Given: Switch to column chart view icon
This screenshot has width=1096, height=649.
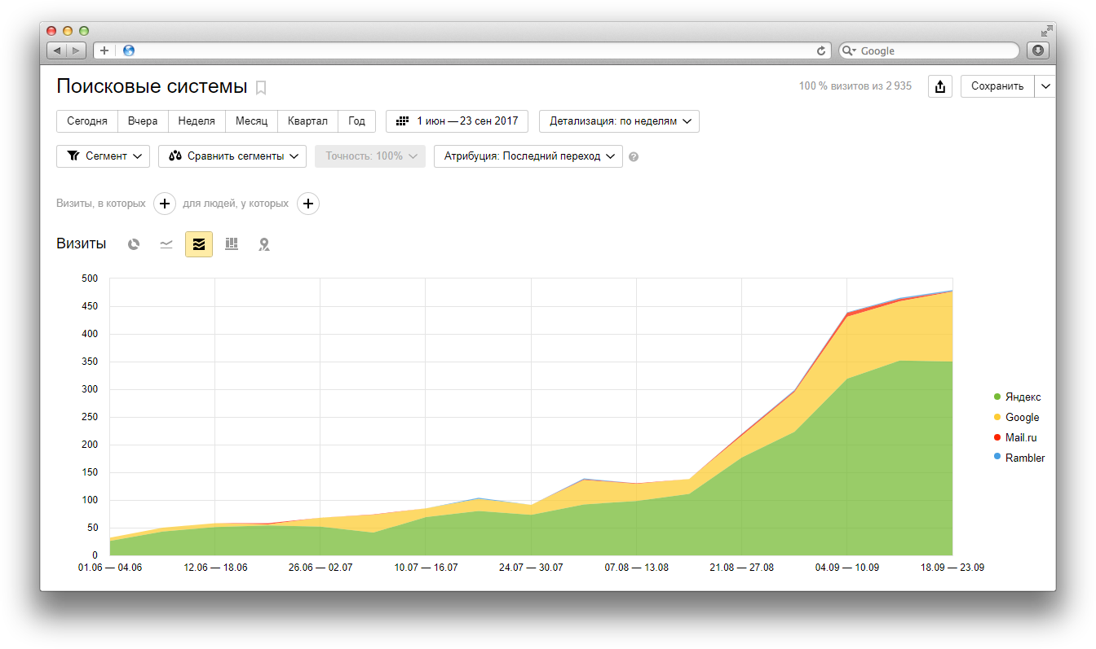Looking at the screenshot, I should [232, 244].
